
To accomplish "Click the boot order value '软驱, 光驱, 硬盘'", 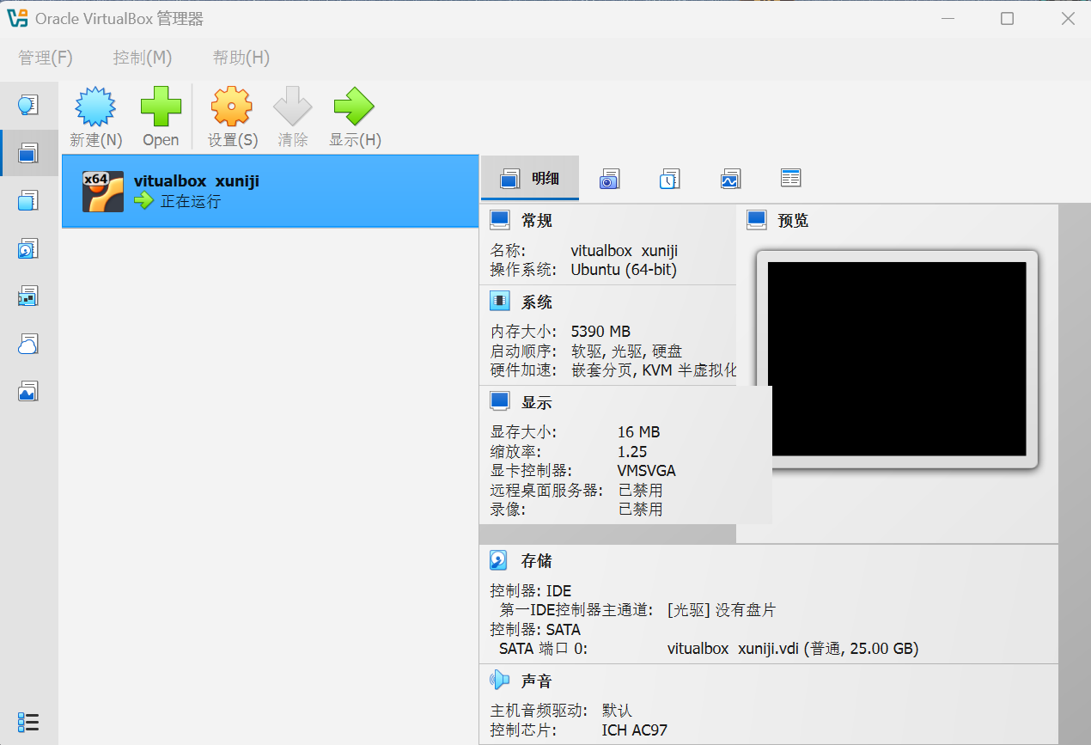I will (x=626, y=351).
